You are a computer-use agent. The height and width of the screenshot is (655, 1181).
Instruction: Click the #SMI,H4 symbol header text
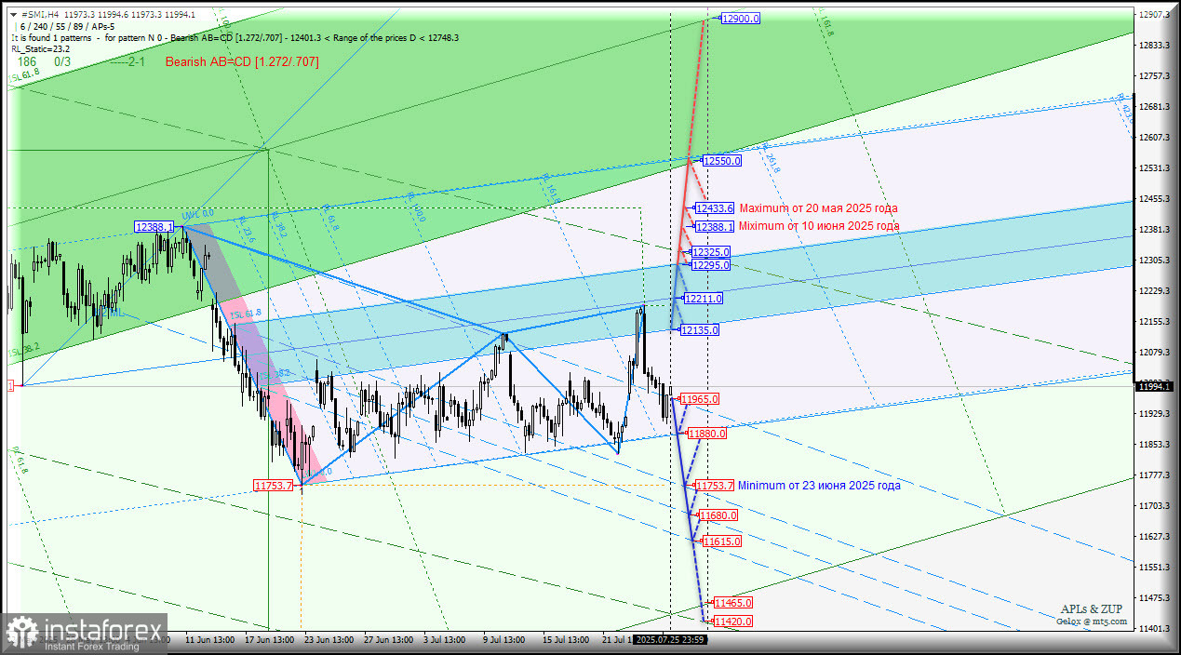pos(39,15)
